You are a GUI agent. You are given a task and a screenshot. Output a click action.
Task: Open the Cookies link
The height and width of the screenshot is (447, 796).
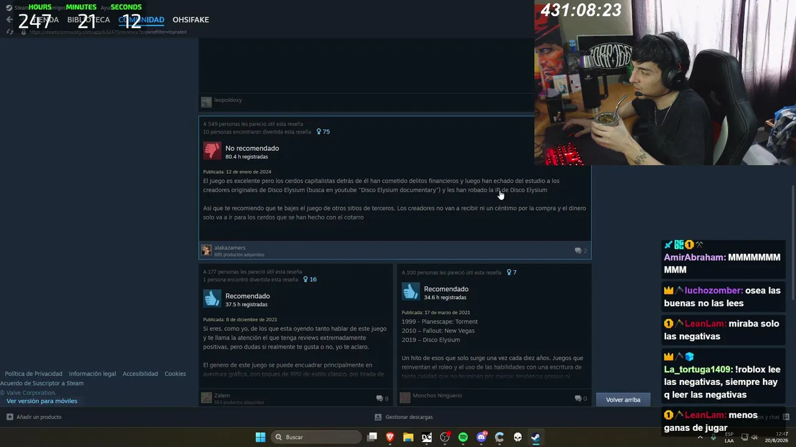[x=175, y=374]
